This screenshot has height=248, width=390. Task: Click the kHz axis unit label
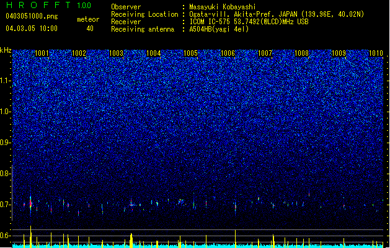(x=6, y=50)
